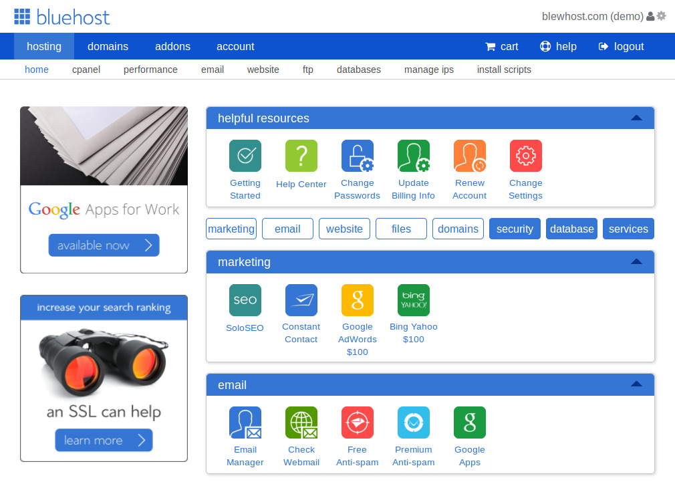The width and height of the screenshot is (675, 482).
Task: Open the website sub-tab in navigation
Action: (x=263, y=70)
